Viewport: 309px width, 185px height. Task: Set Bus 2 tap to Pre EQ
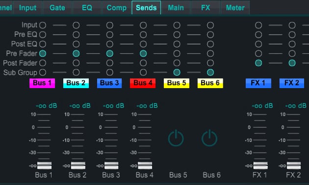[x=76, y=35]
